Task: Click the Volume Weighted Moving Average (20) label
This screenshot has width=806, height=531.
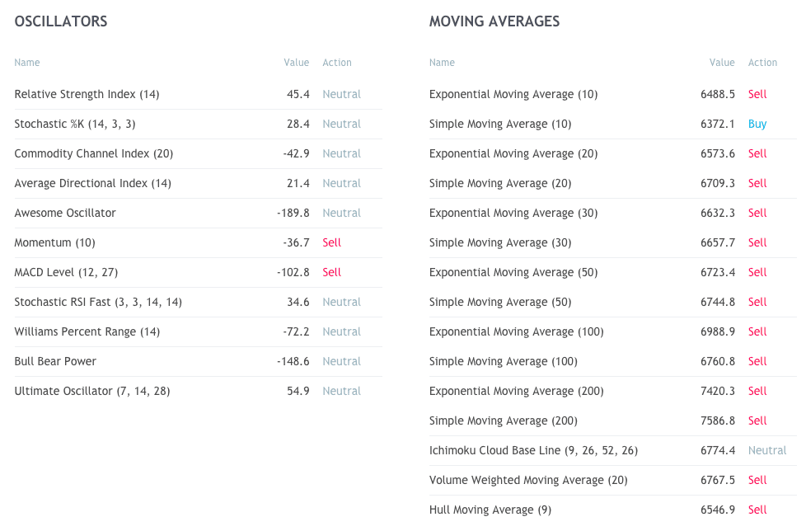Action: [528, 480]
